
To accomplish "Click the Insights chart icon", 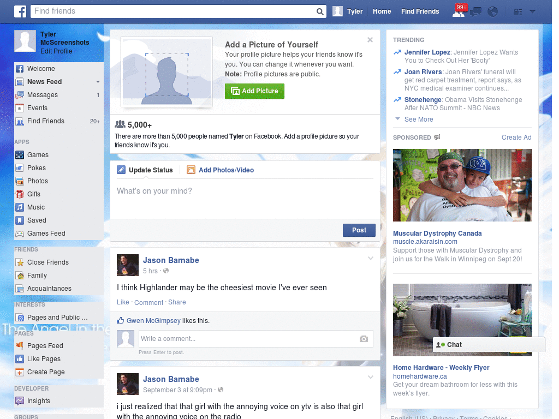I will 20,401.
